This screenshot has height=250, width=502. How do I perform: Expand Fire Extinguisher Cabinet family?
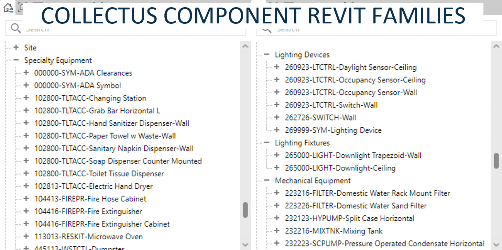(x=26, y=224)
